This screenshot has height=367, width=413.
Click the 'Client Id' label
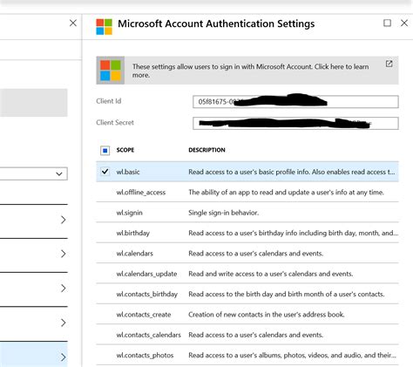click(x=109, y=101)
